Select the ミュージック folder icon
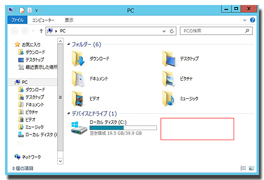This screenshot has width=264, height=180. 168,99
